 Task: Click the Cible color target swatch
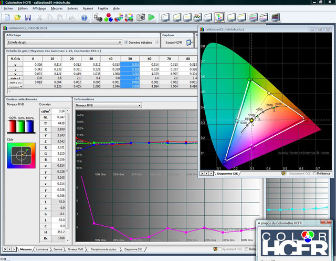click(20, 155)
